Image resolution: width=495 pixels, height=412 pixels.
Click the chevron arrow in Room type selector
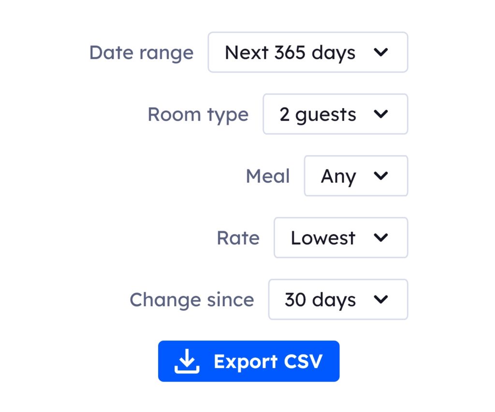click(x=381, y=114)
